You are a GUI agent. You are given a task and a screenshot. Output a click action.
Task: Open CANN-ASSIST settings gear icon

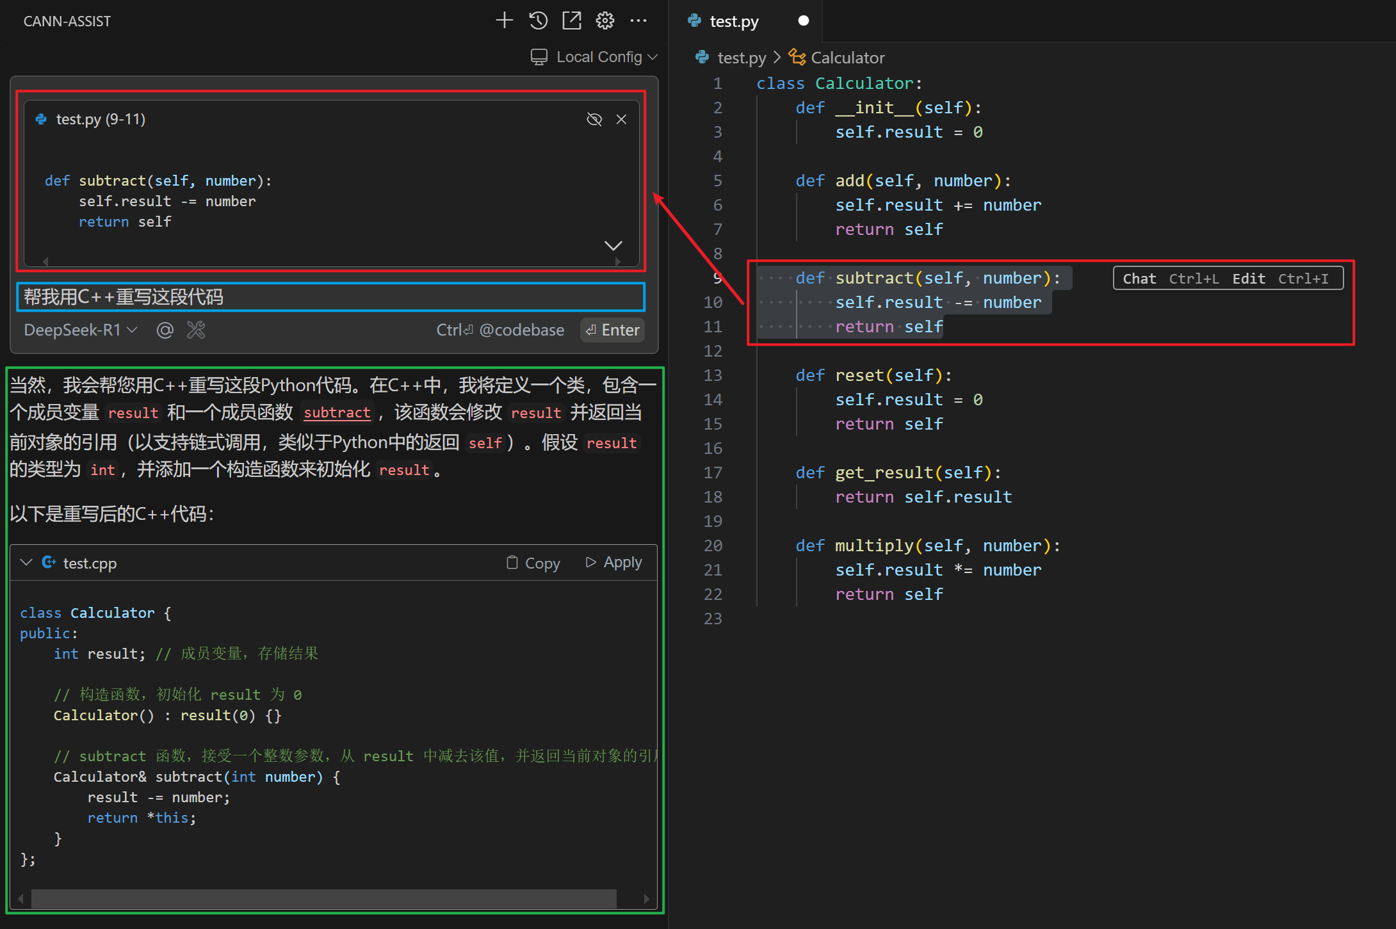pos(605,20)
